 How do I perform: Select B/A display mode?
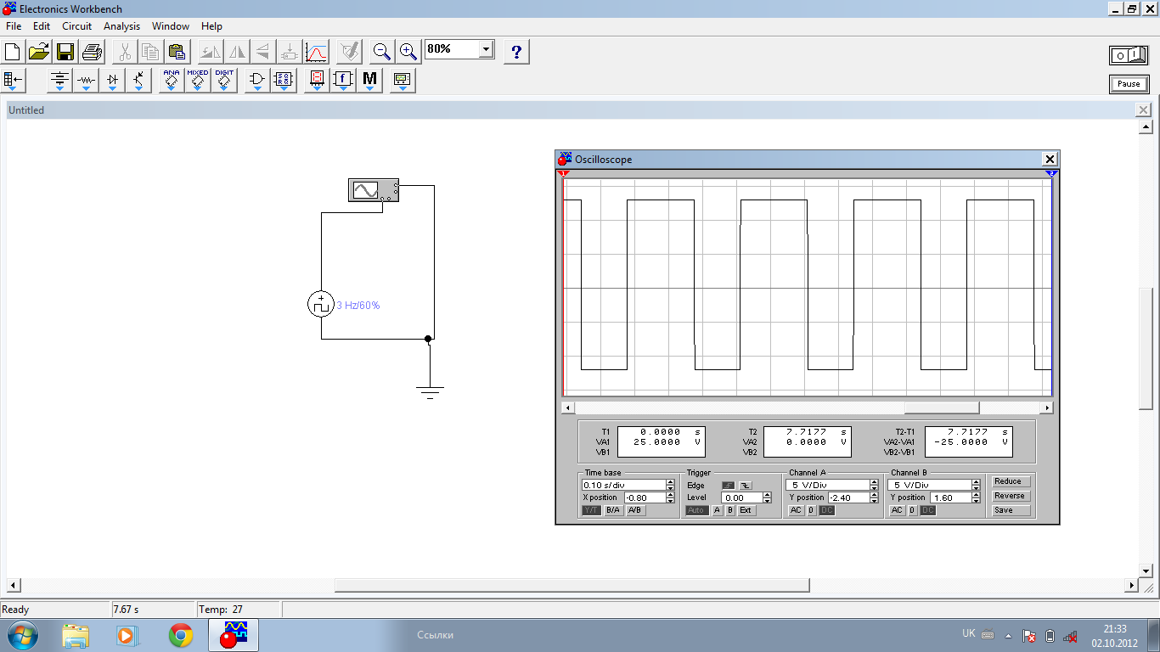(x=613, y=510)
